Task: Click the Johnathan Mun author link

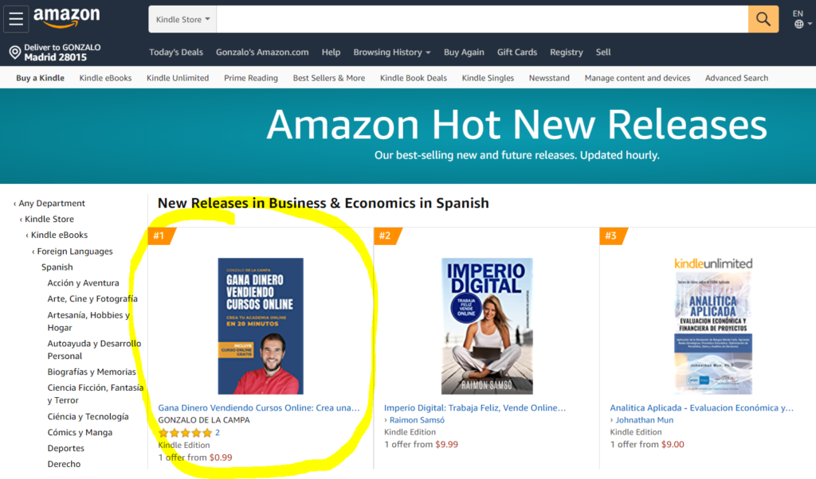Action: pos(644,420)
